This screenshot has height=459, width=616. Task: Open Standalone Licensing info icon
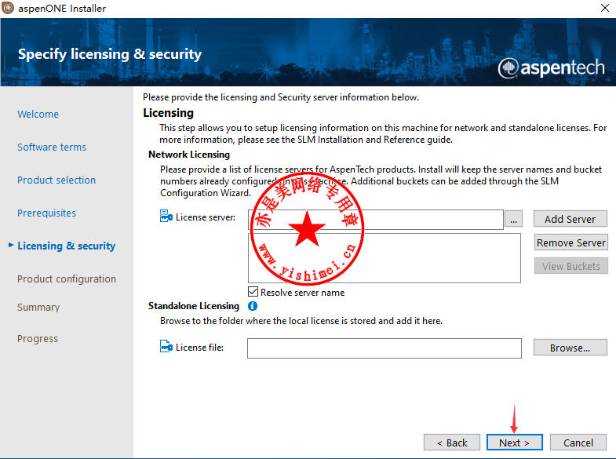pos(253,306)
